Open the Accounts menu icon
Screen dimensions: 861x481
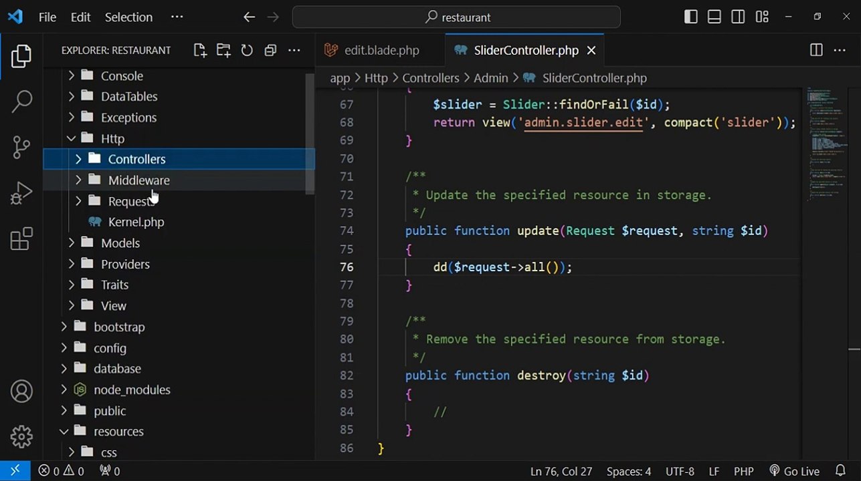[x=21, y=391]
